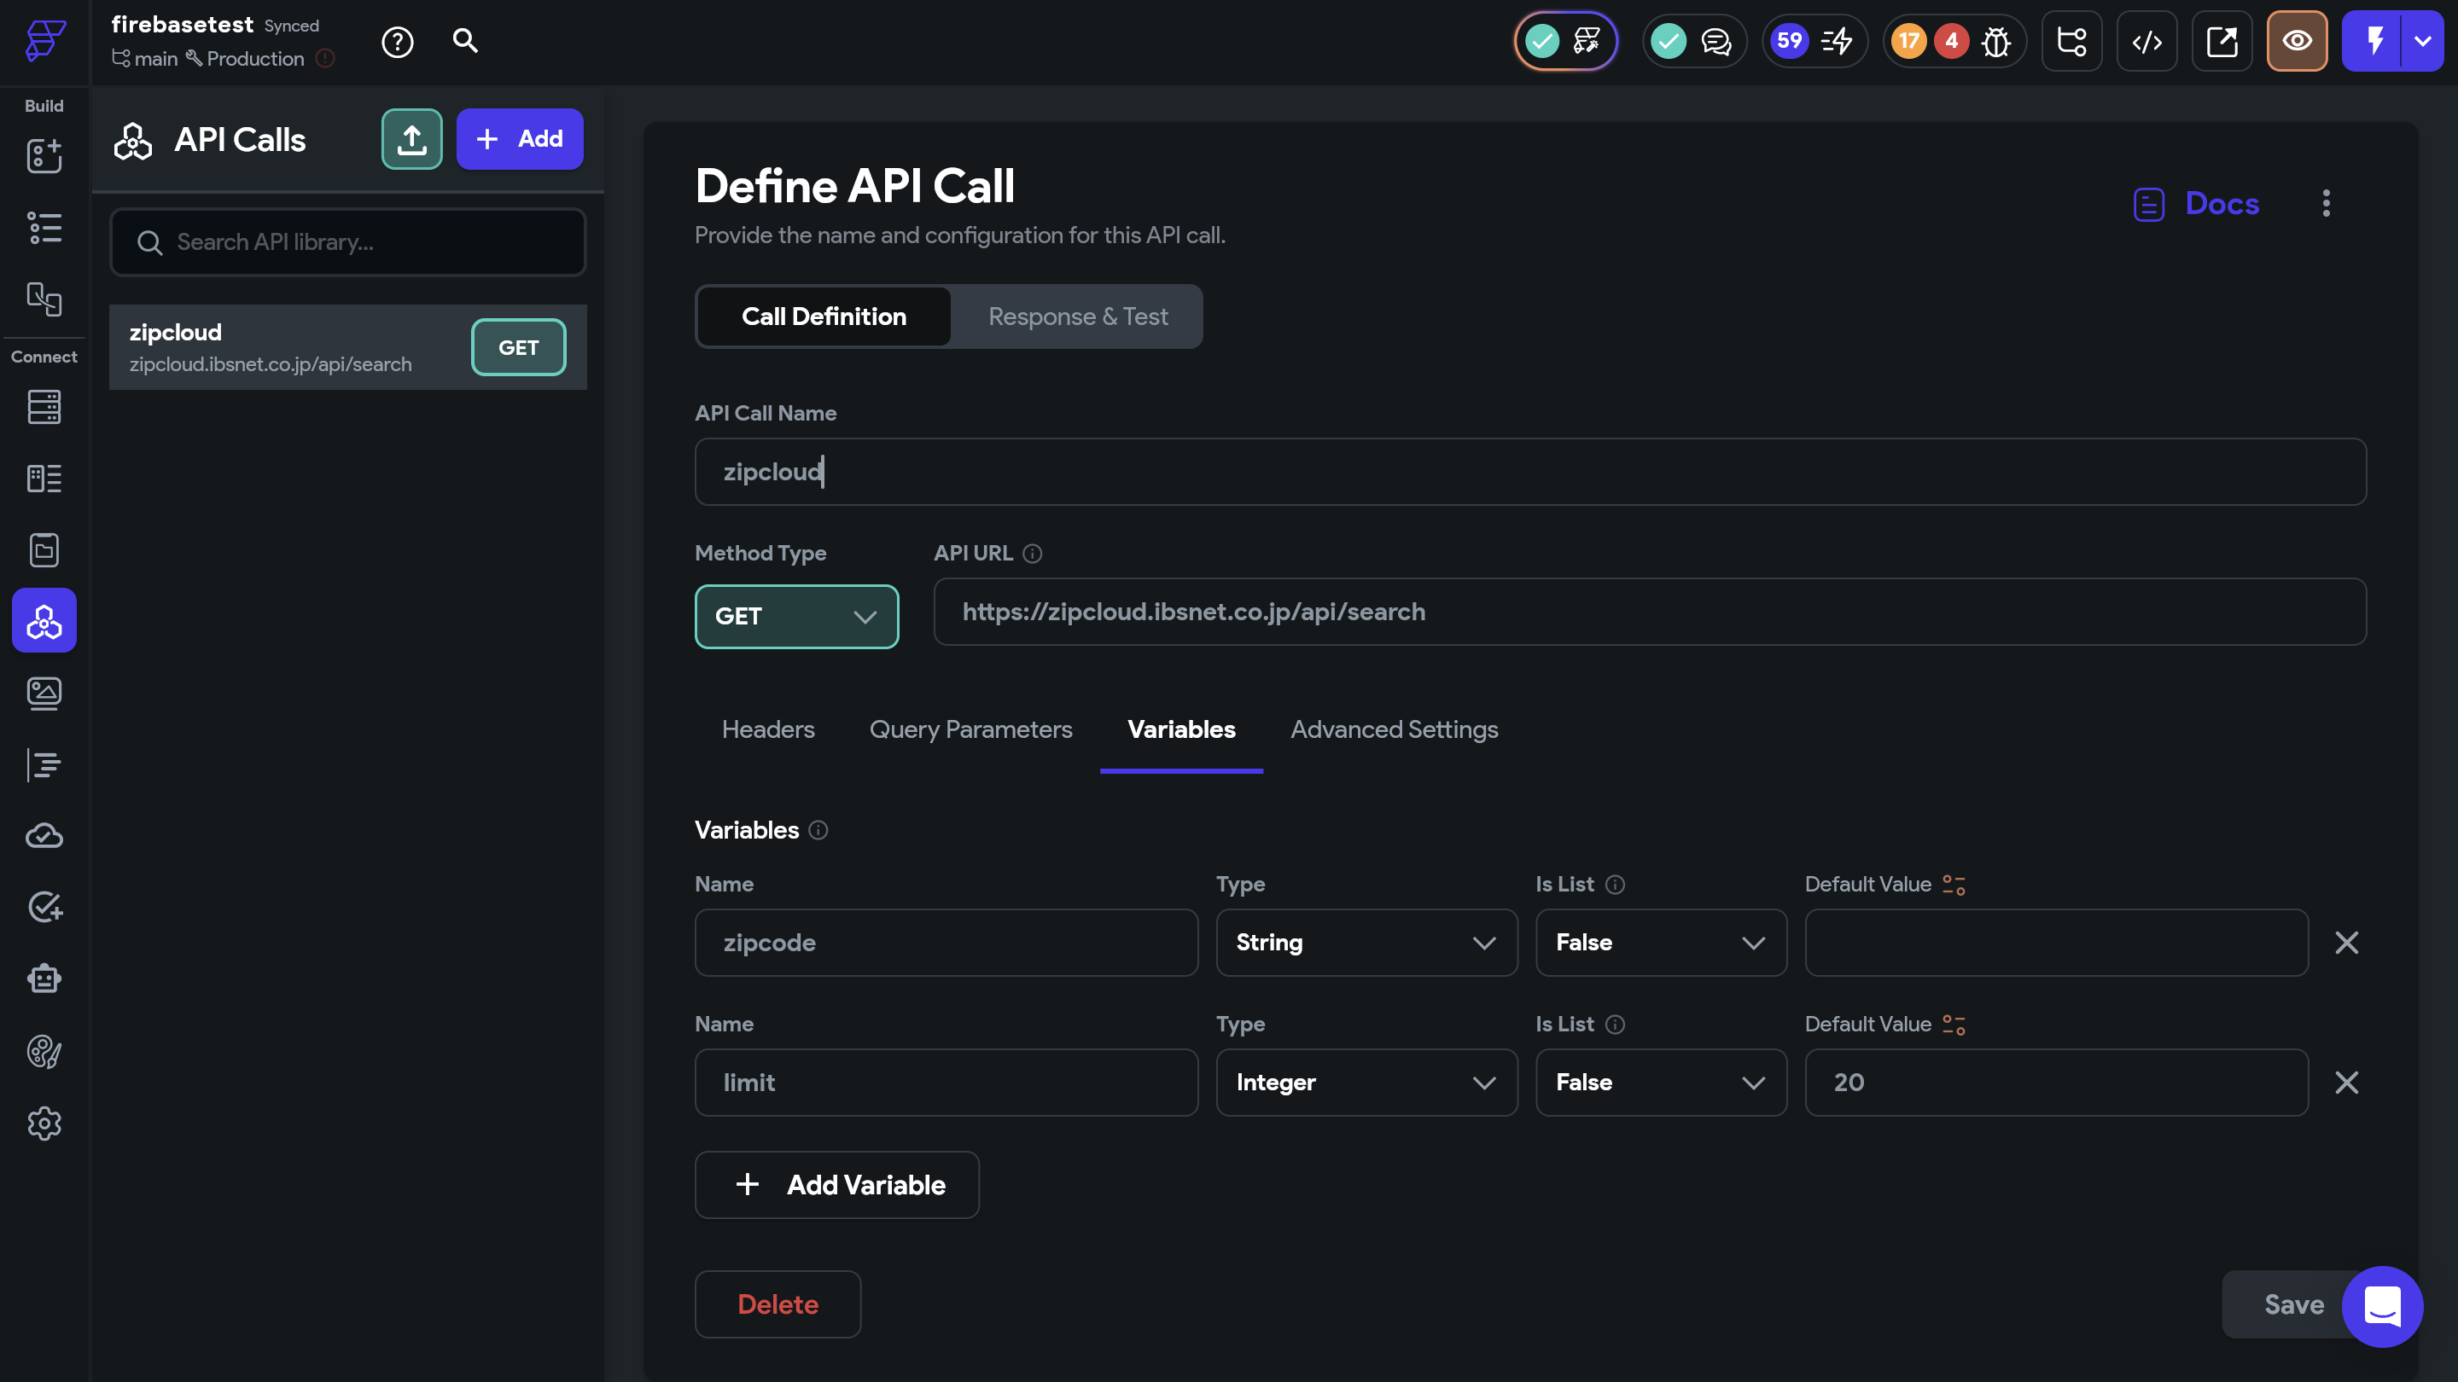Open Is List dropdown for zipcode
This screenshot has height=1382, width=2458.
point(1660,943)
